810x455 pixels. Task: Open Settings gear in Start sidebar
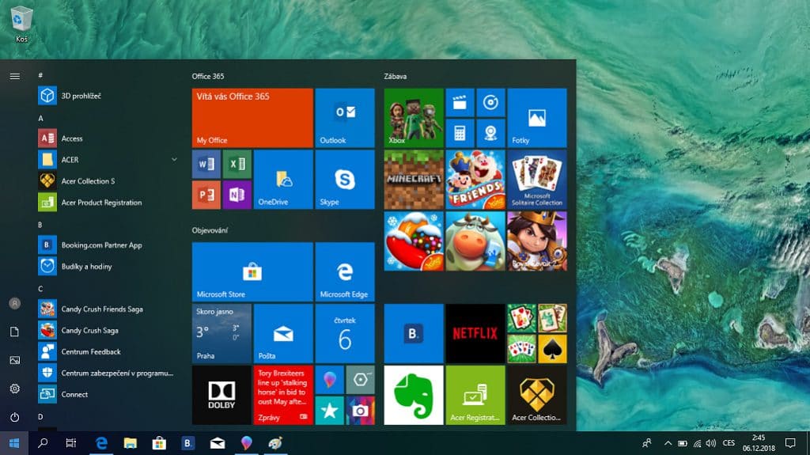tap(14, 389)
